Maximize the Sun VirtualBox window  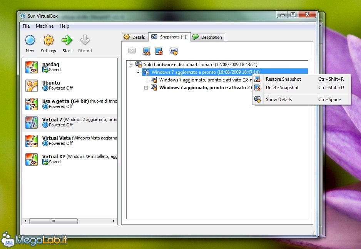[x=292, y=15]
